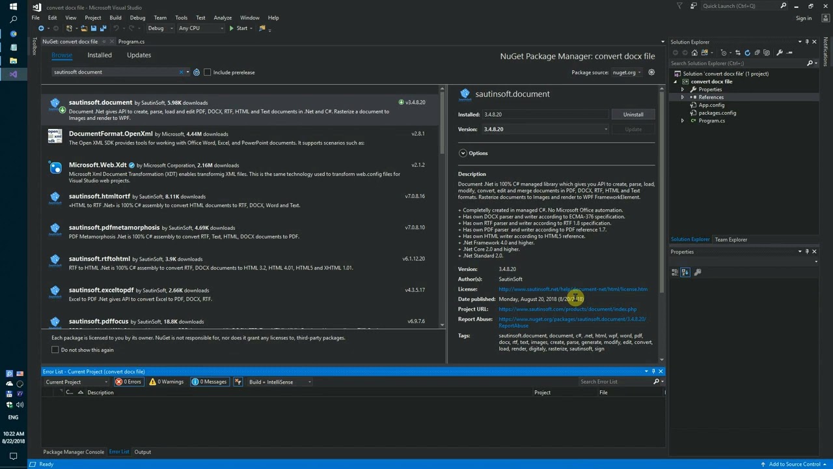
Task: Open the SautinSoft license link
Action: [x=573, y=289]
